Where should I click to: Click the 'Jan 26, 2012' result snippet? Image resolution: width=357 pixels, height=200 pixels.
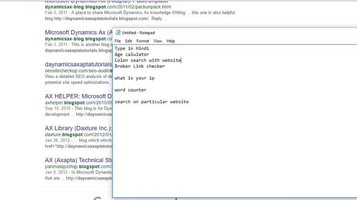coord(79,143)
